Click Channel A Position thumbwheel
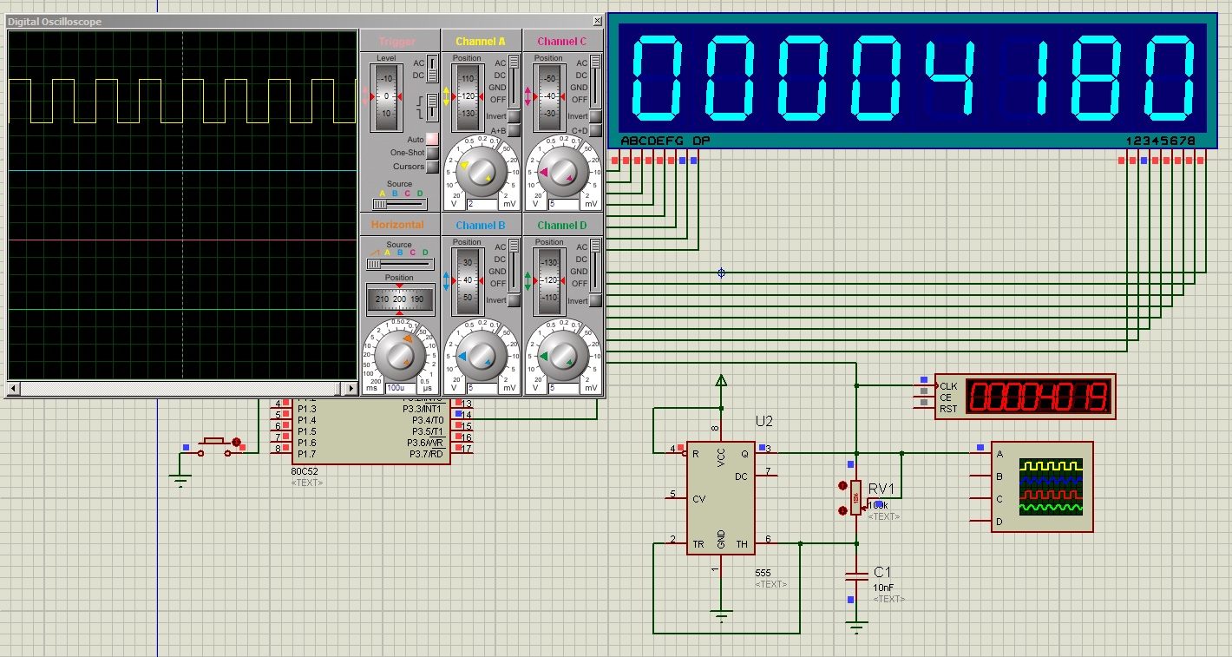This screenshot has width=1232, height=657. [467, 96]
